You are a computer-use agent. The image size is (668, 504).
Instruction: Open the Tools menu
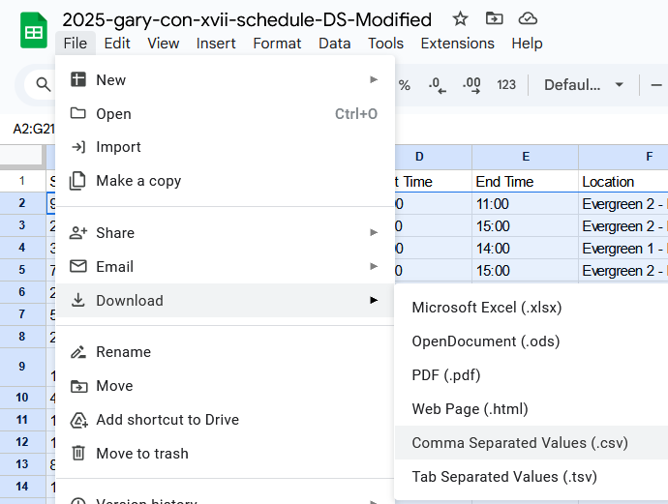point(385,44)
